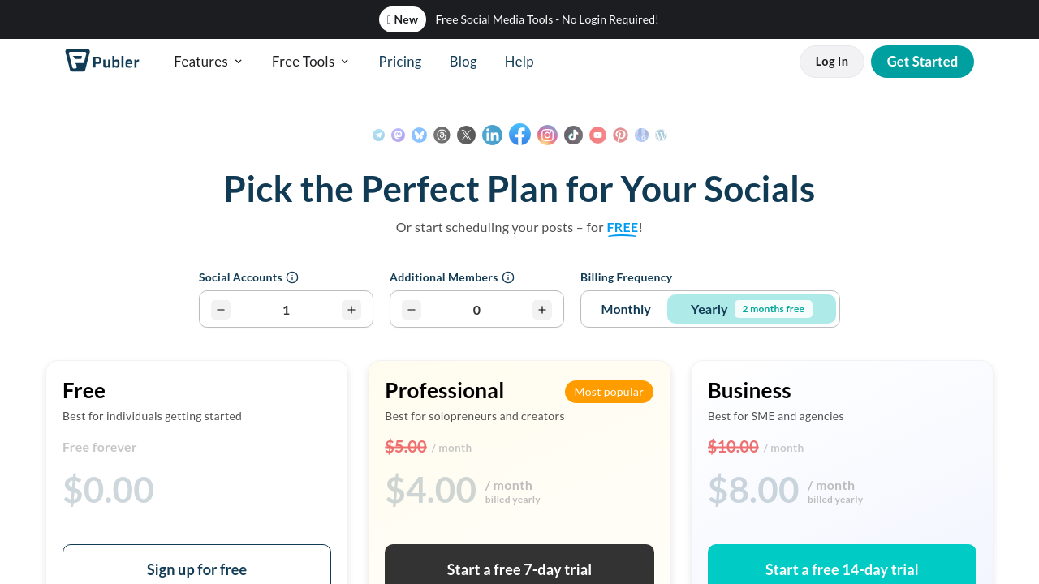Screen dimensions: 1039x584
Task: Click the Pinterest icon
Action: [620, 135]
